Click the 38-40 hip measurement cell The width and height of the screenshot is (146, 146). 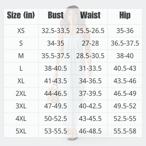tap(125, 56)
